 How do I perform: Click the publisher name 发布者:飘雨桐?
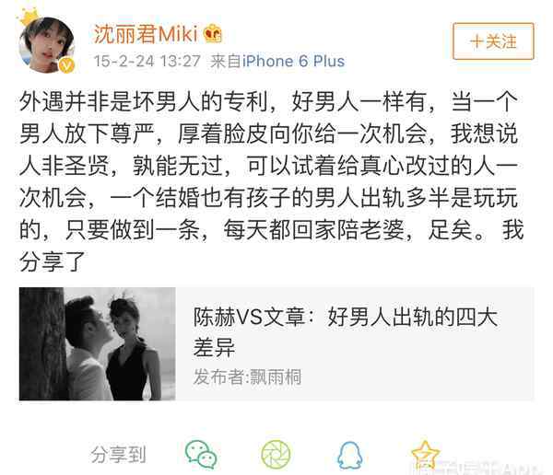coord(247,377)
